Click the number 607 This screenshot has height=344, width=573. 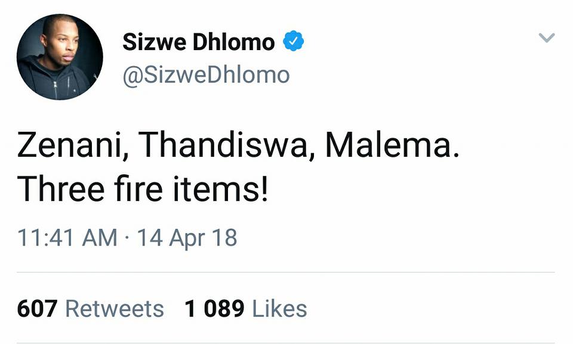(x=37, y=309)
